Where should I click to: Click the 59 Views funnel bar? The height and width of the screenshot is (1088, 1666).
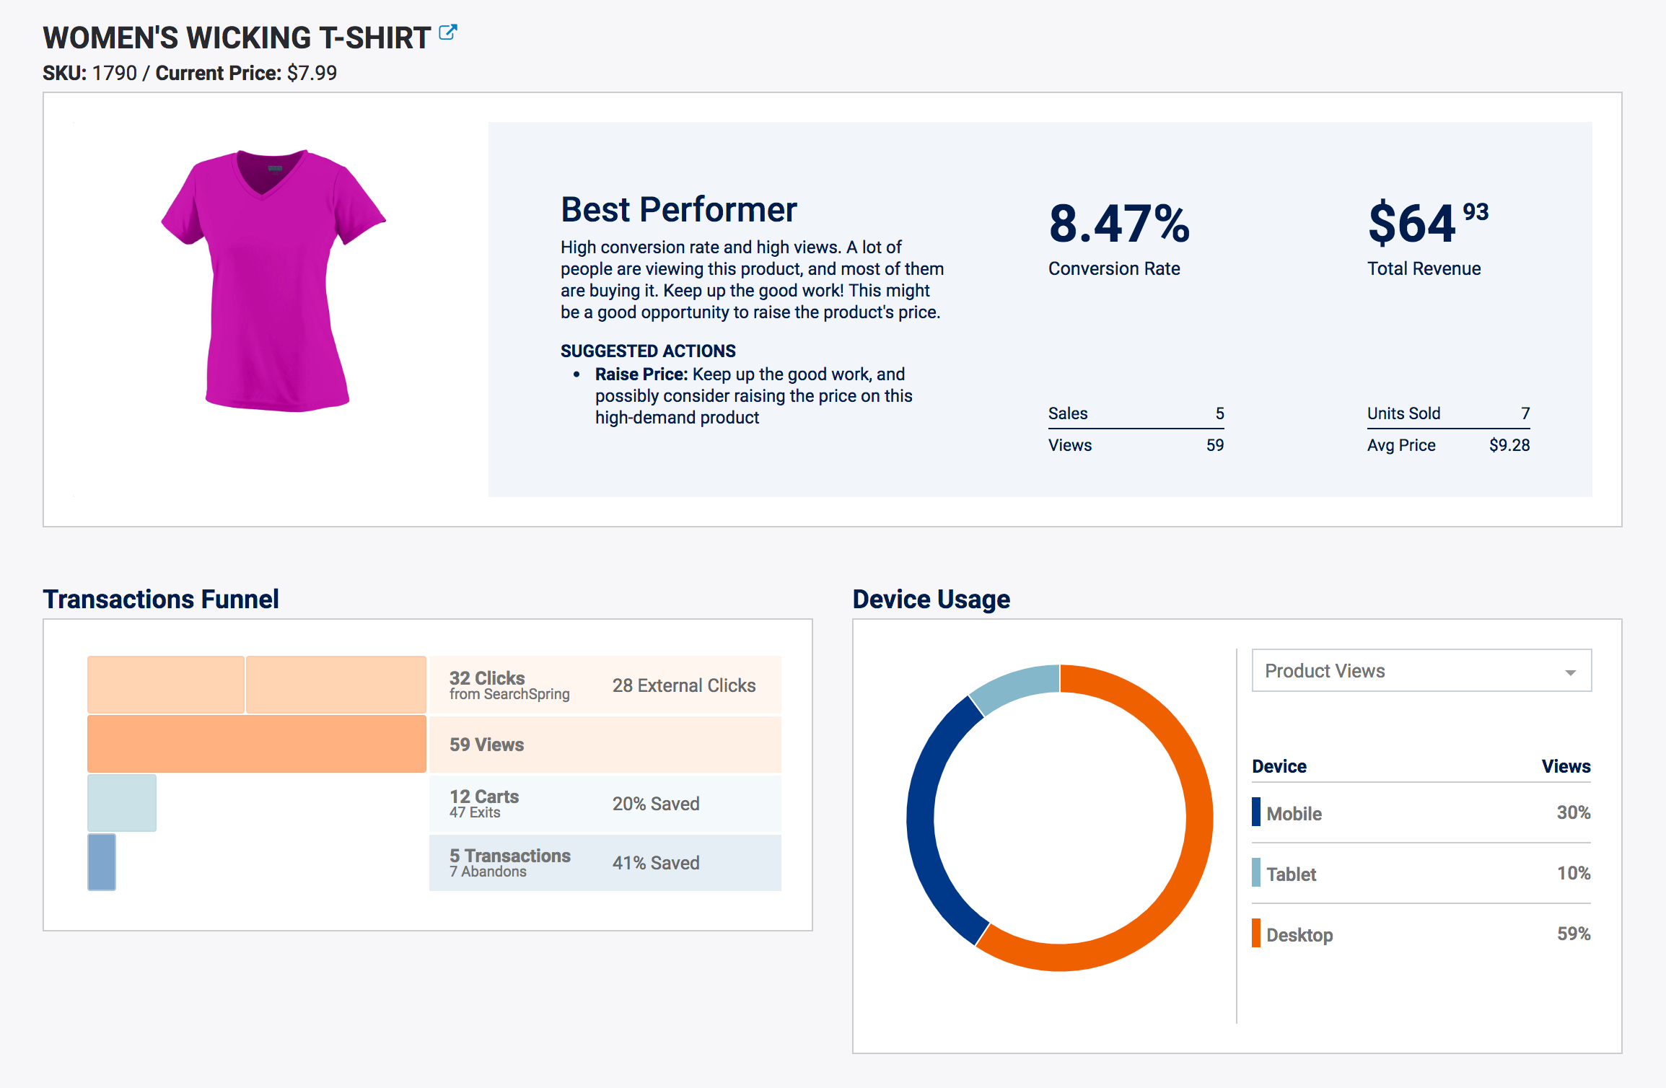click(x=256, y=744)
